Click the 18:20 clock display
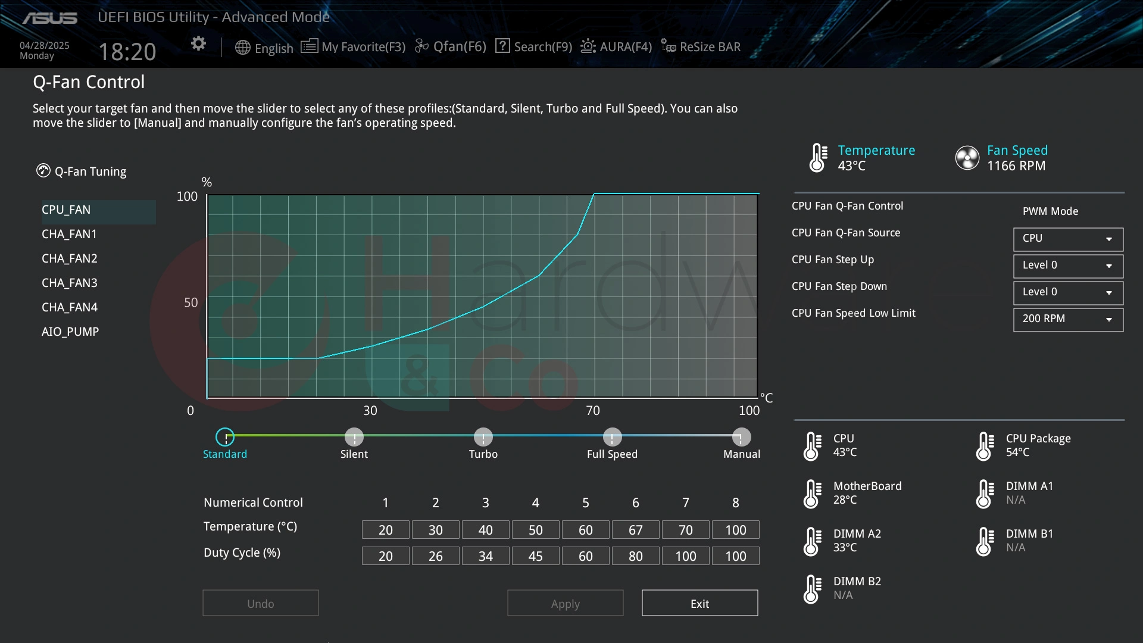This screenshot has width=1143, height=643. tap(127, 52)
